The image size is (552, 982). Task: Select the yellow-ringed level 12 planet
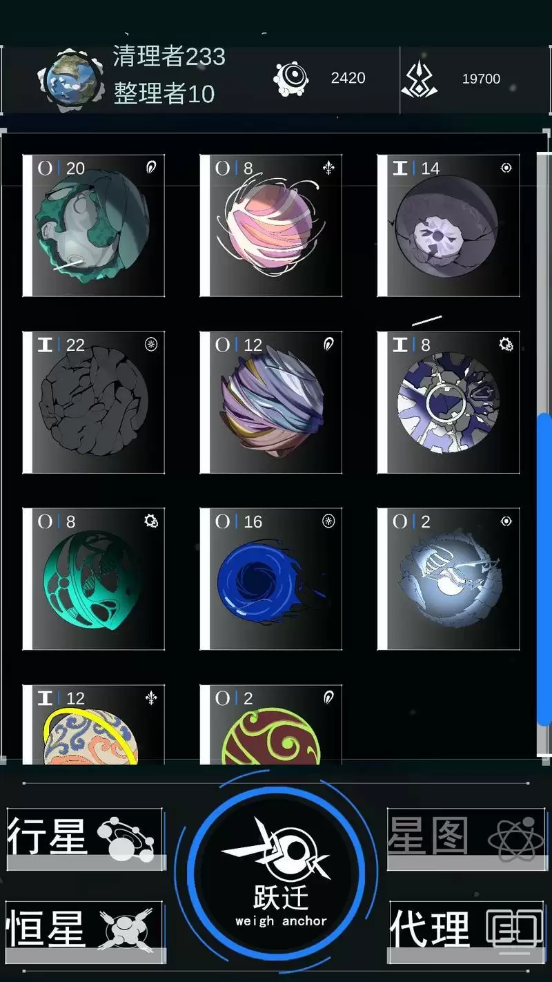[x=93, y=725]
